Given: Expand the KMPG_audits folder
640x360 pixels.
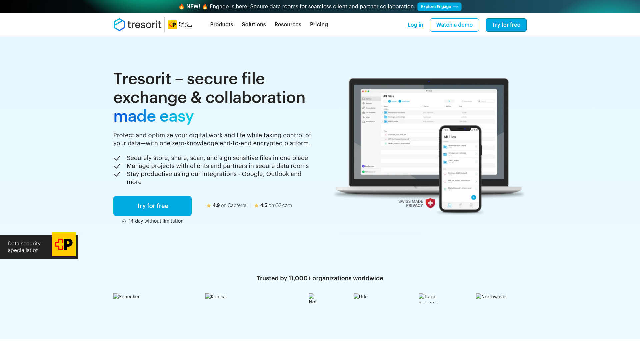Looking at the screenshot, I should click(x=382, y=121).
